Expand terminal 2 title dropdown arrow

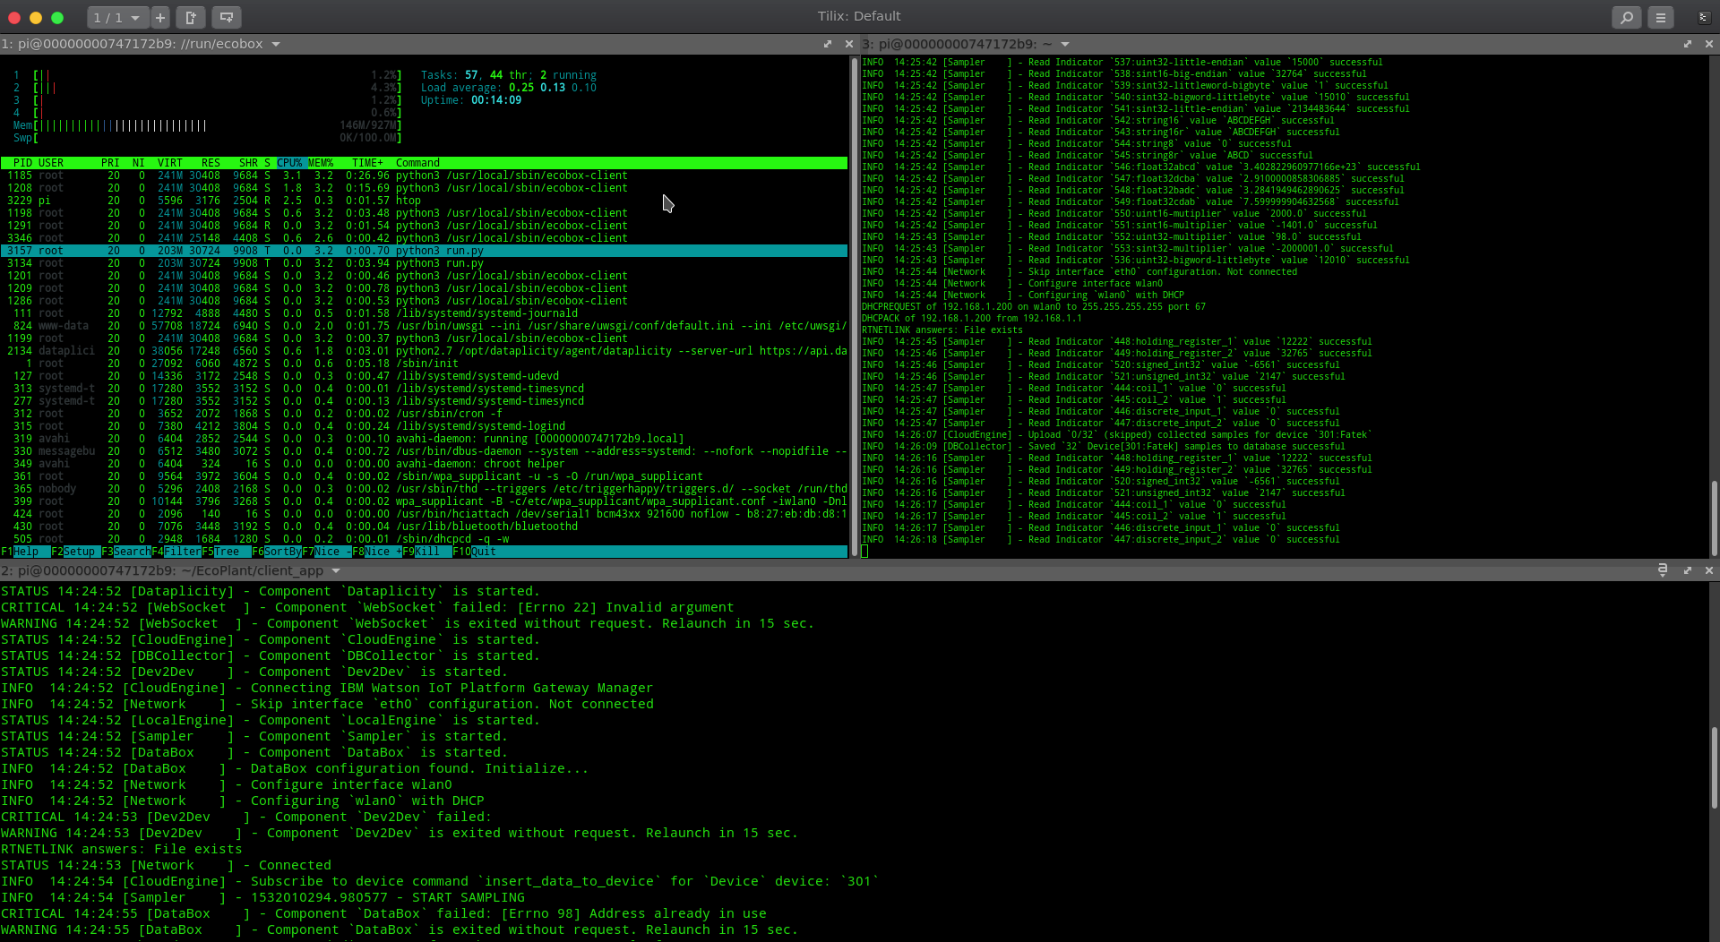[x=336, y=570]
